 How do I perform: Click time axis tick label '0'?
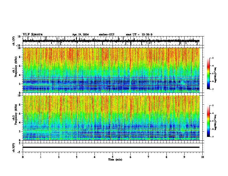pyautogui.click(x=23, y=157)
